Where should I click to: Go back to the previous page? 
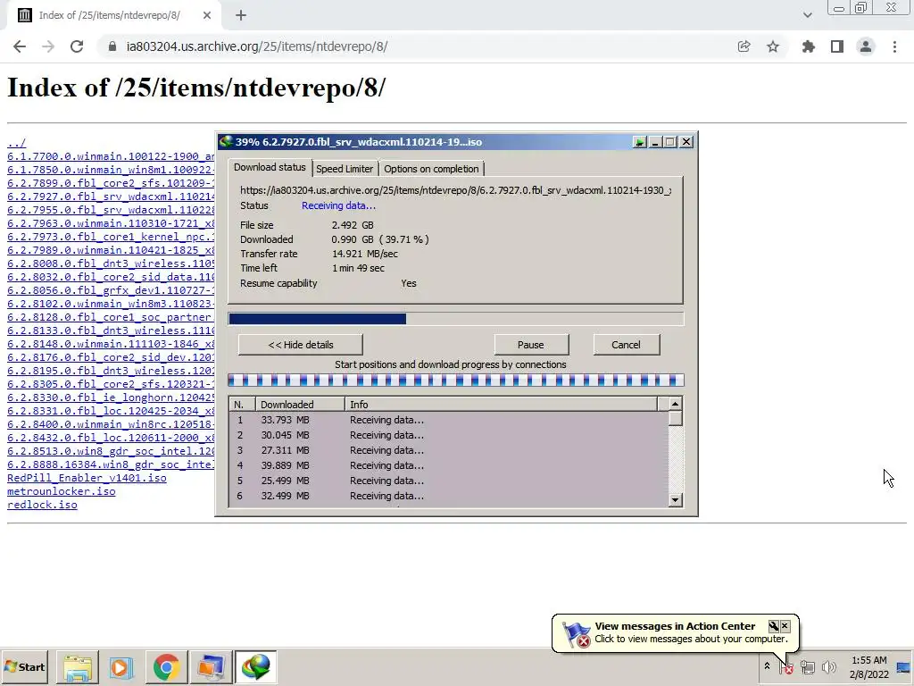[x=20, y=46]
